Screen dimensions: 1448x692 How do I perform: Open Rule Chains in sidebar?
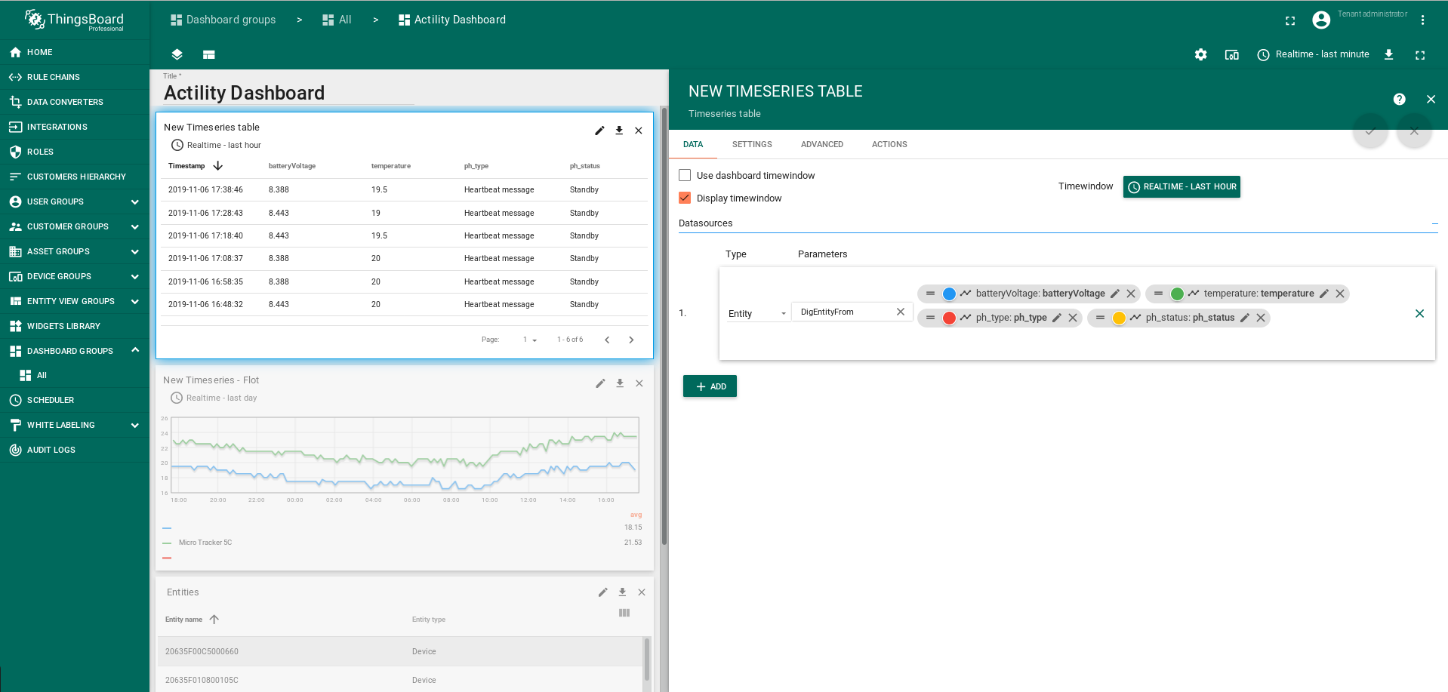tap(75, 77)
